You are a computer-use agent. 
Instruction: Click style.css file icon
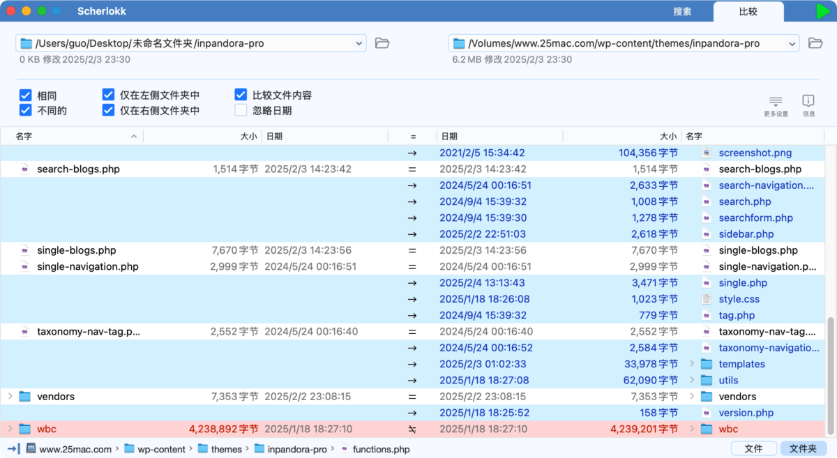[707, 299]
